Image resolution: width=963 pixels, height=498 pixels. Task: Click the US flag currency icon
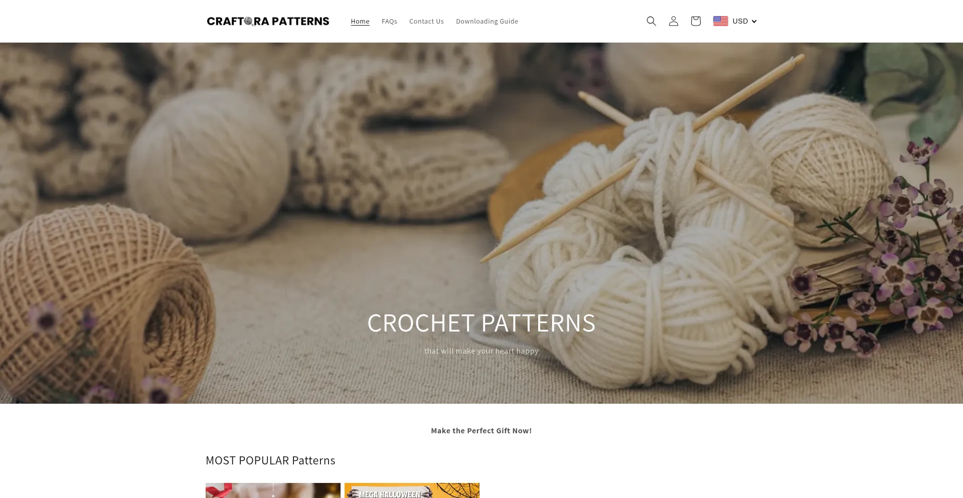click(x=720, y=21)
